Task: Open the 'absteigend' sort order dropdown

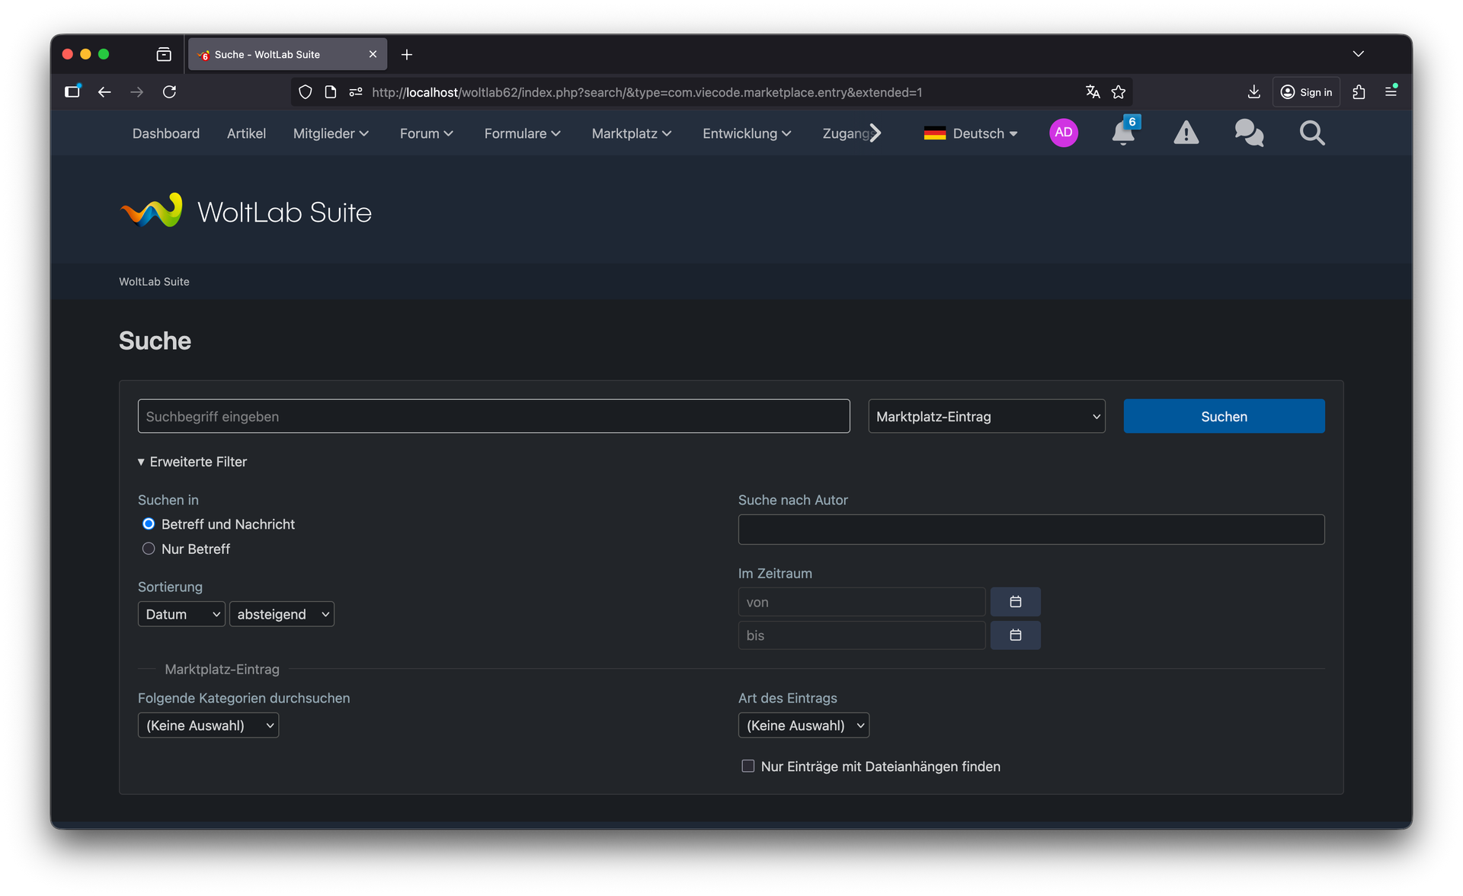Action: tap(281, 614)
